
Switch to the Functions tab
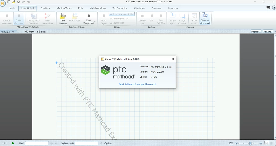45,8
